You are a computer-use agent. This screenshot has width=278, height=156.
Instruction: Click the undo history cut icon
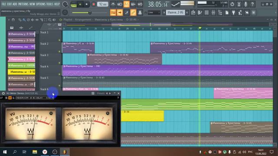(x=239, y=4)
